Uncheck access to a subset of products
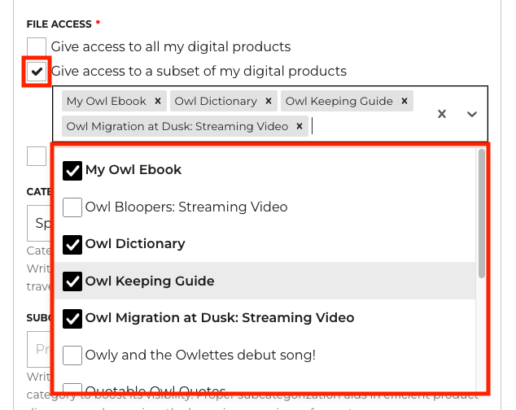The width and height of the screenshot is (516, 410). pos(37,72)
